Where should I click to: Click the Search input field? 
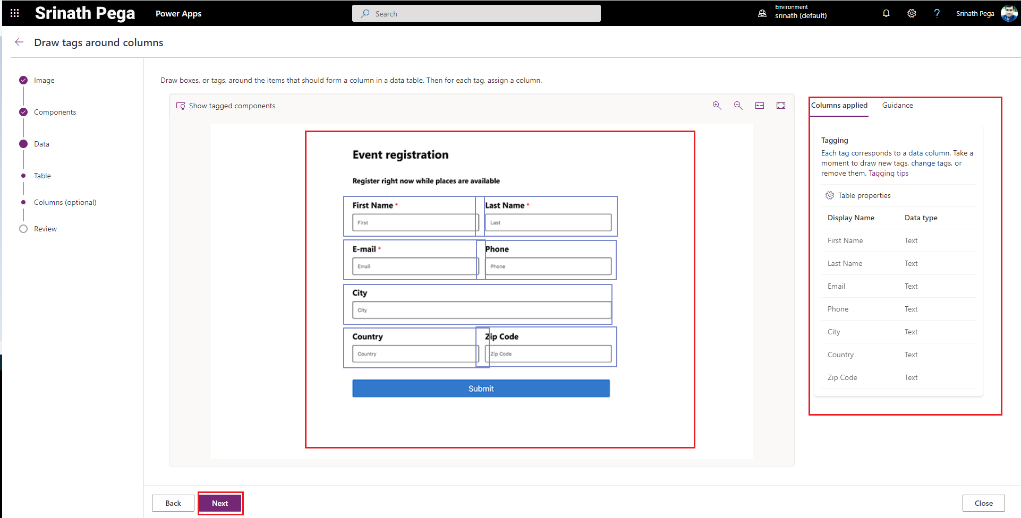tap(476, 14)
